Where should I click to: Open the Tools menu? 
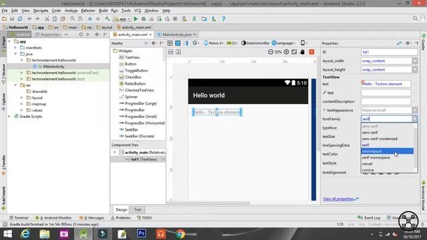pos(126,11)
